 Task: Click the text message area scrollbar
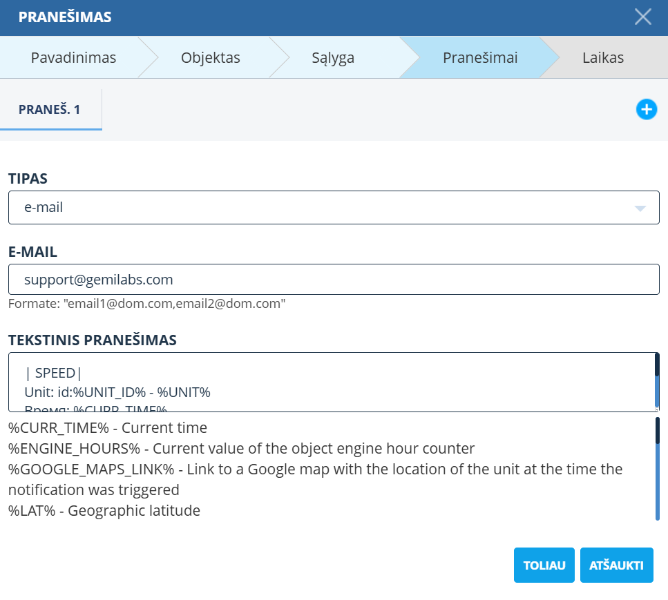point(656,383)
